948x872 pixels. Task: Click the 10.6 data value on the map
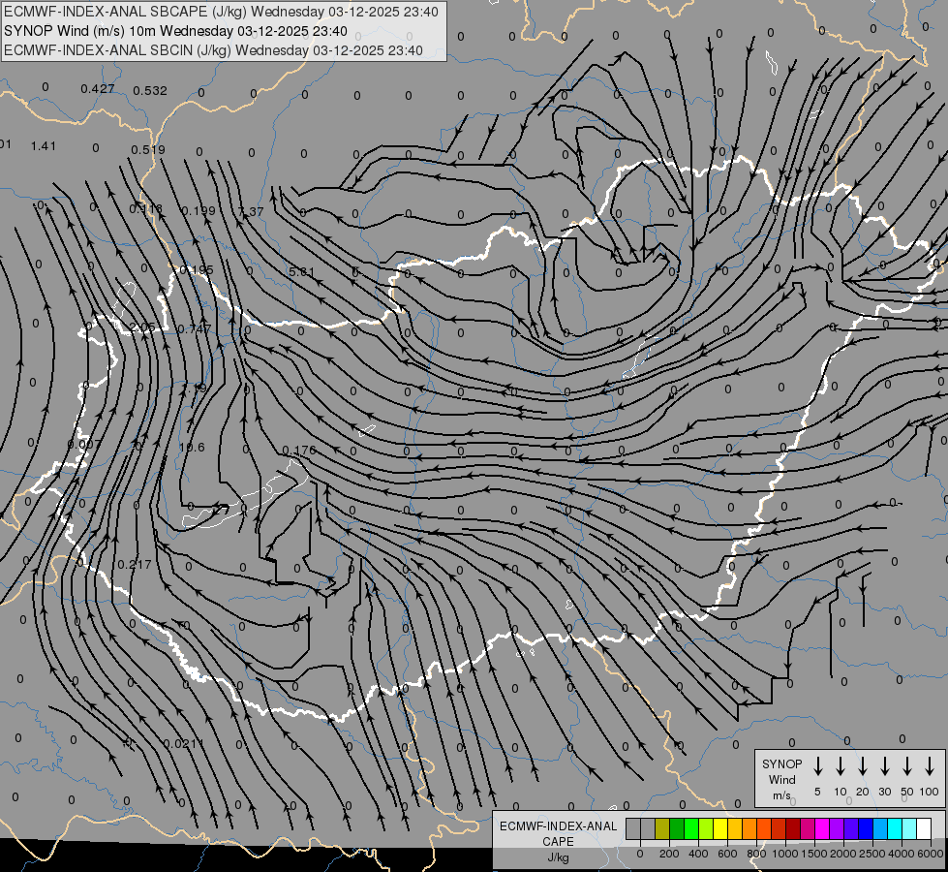click(192, 448)
